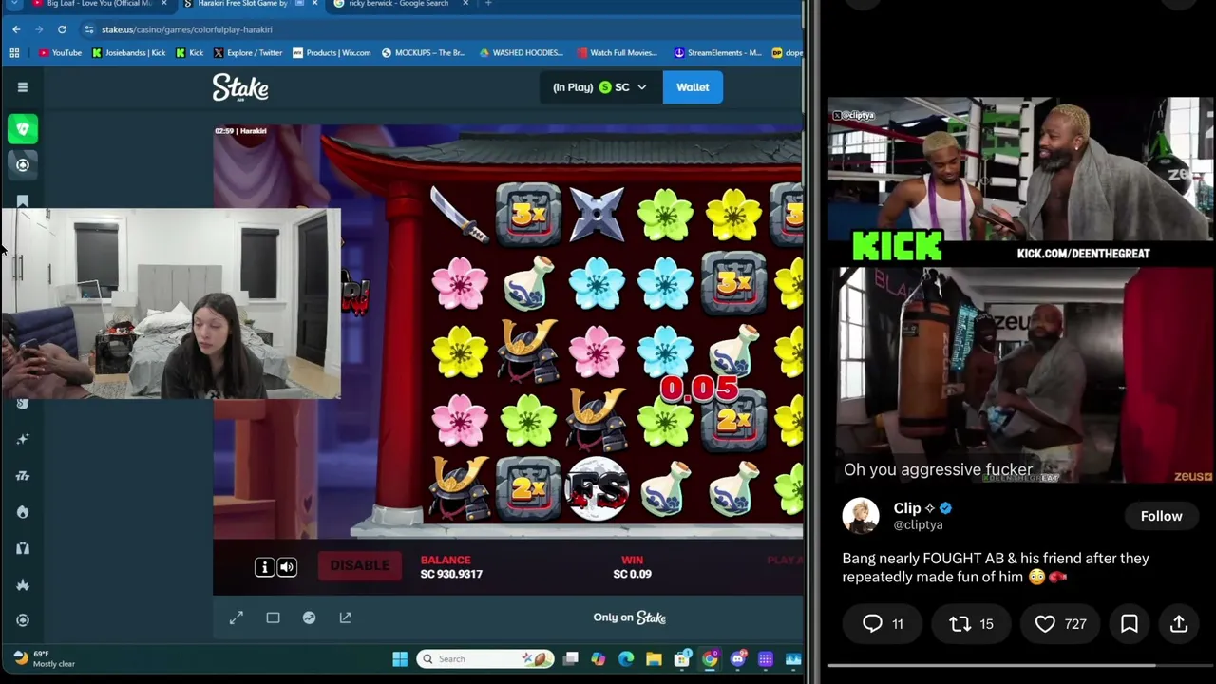
Task: Click the SC 930.9317 balance value
Action: (451, 574)
